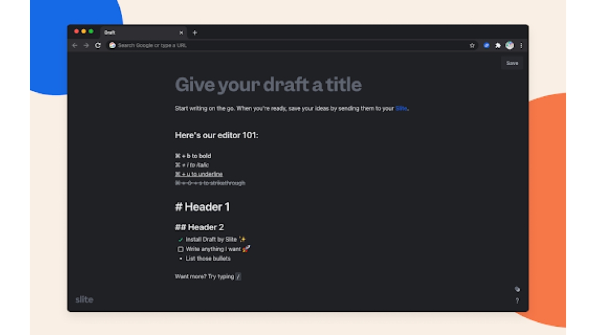The image size is (596, 335).
Task: Click the 'Give your draft a title' field
Action: coord(268,84)
